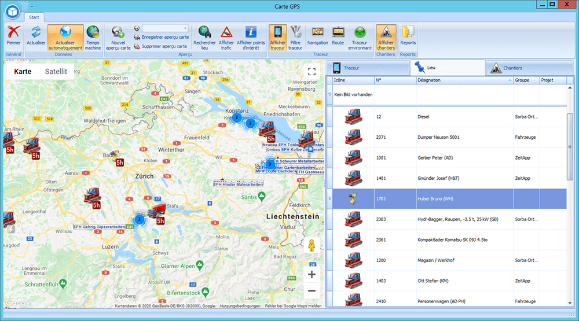Refresh data with Actualiser
This screenshot has width=579, height=321.
pyautogui.click(x=36, y=37)
